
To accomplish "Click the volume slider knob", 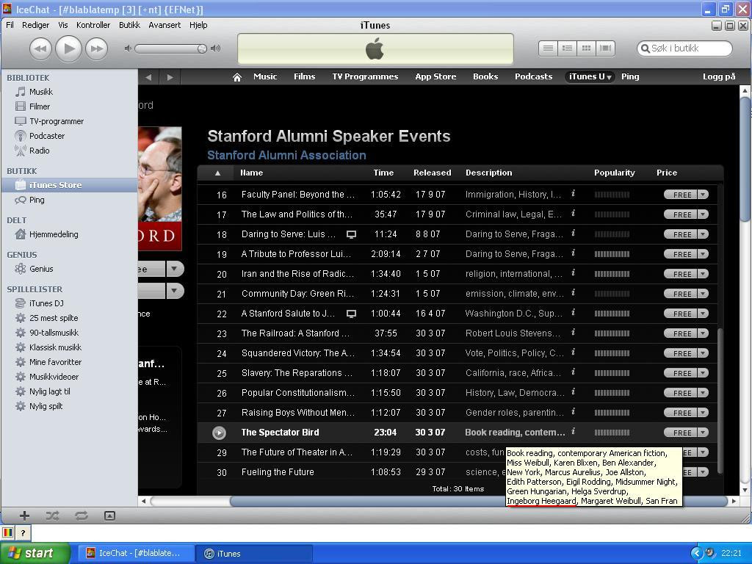I will (x=202, y=48).
